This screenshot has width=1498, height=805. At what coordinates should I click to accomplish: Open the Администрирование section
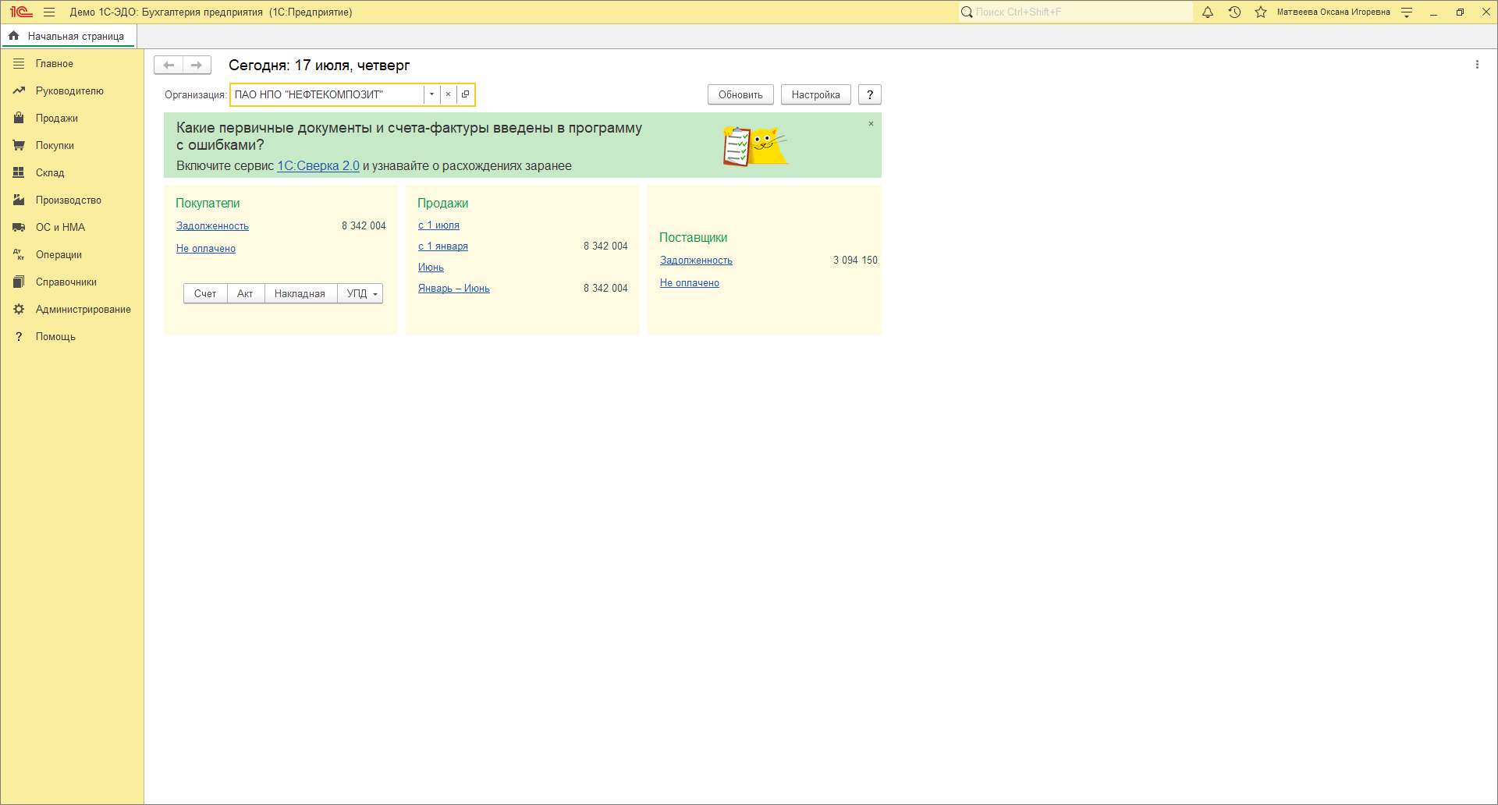pyautogui.click(x=83, y=310)
